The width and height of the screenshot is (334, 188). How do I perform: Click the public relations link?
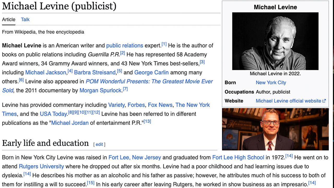pyautogui.click(x=124, y=45)
